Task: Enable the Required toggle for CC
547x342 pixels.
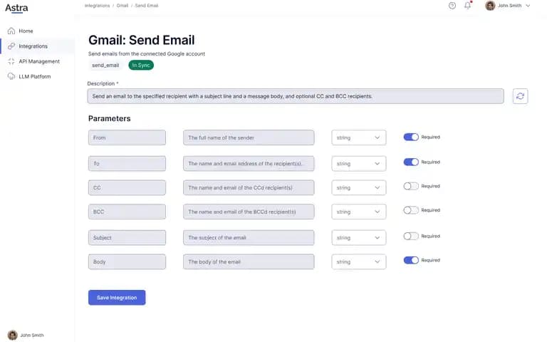Action: click(411, 187)
